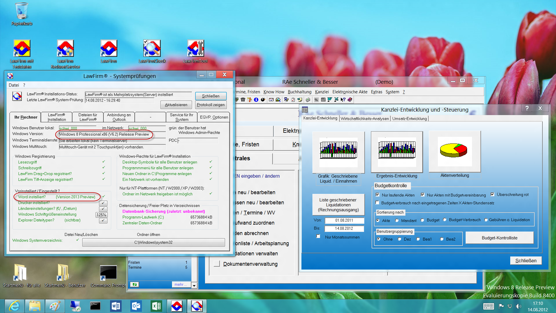Viewport: 556px width, 313px height.
Task: Expand the Fristen list scroll-down arrow
Action: [x=194, y=286]
